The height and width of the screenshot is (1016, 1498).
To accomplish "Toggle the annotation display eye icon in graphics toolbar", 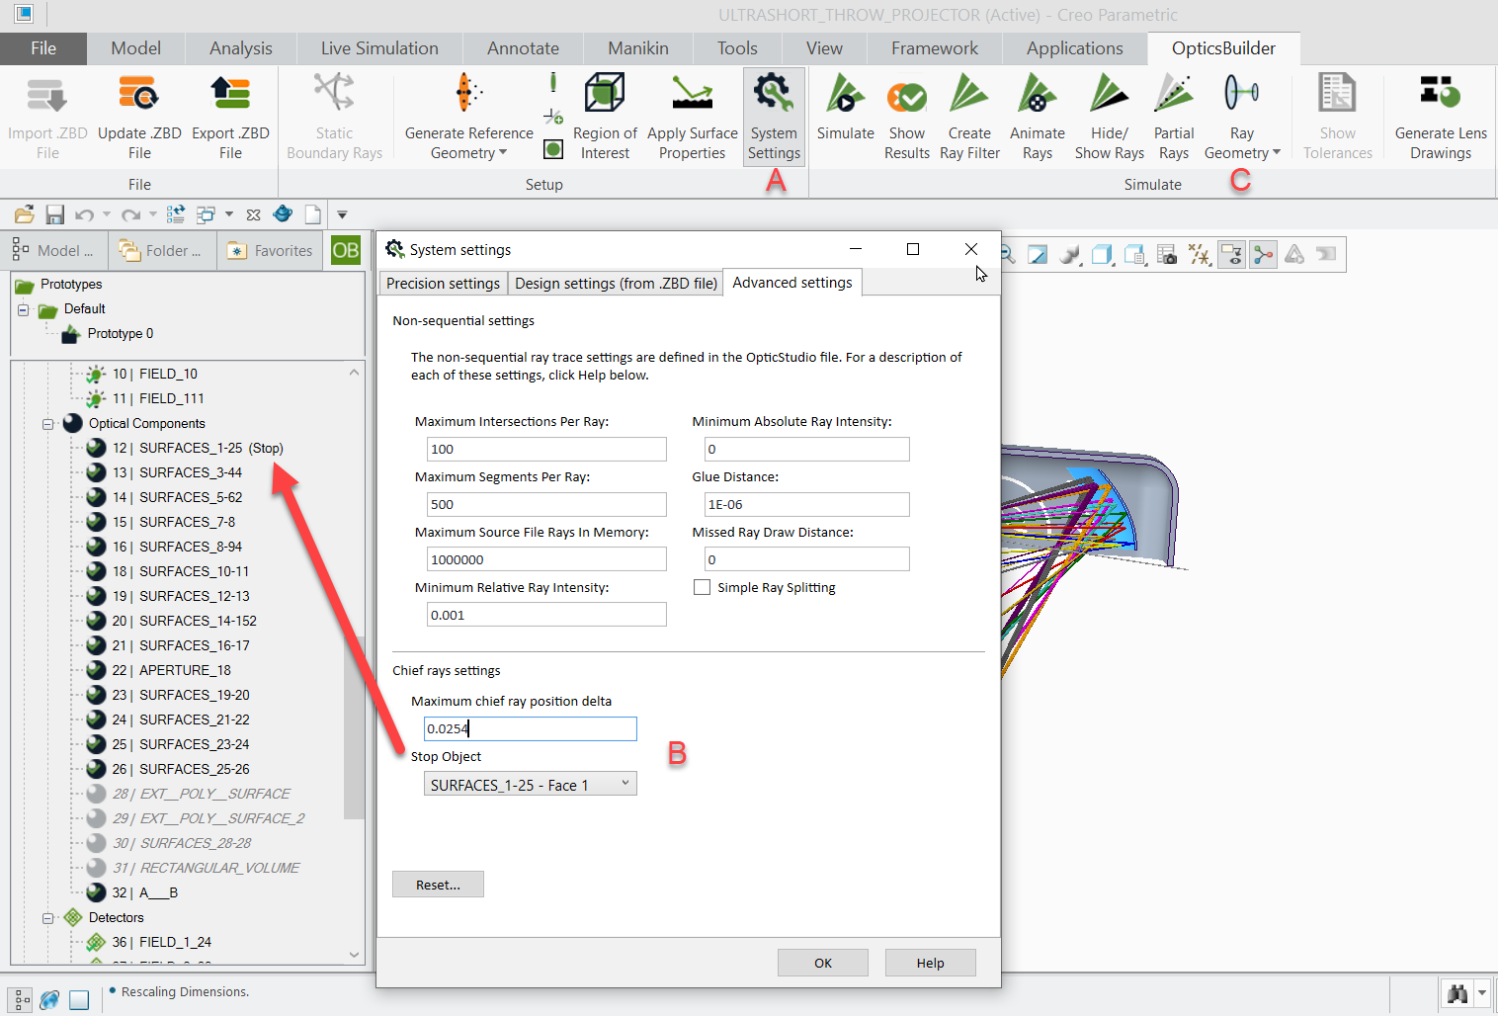I will 1231,255.
